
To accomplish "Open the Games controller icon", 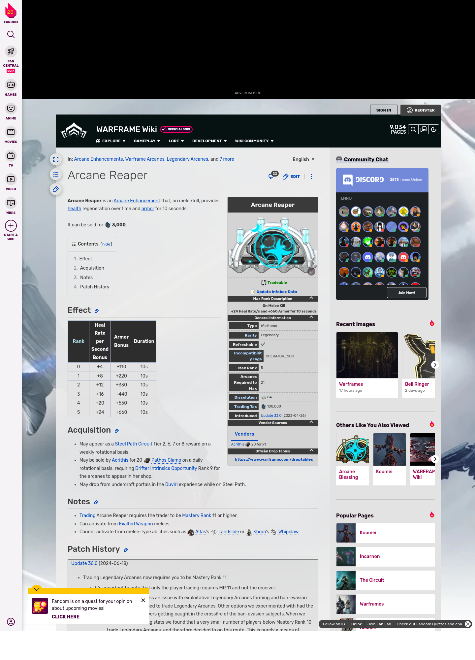I will (11, 85).
